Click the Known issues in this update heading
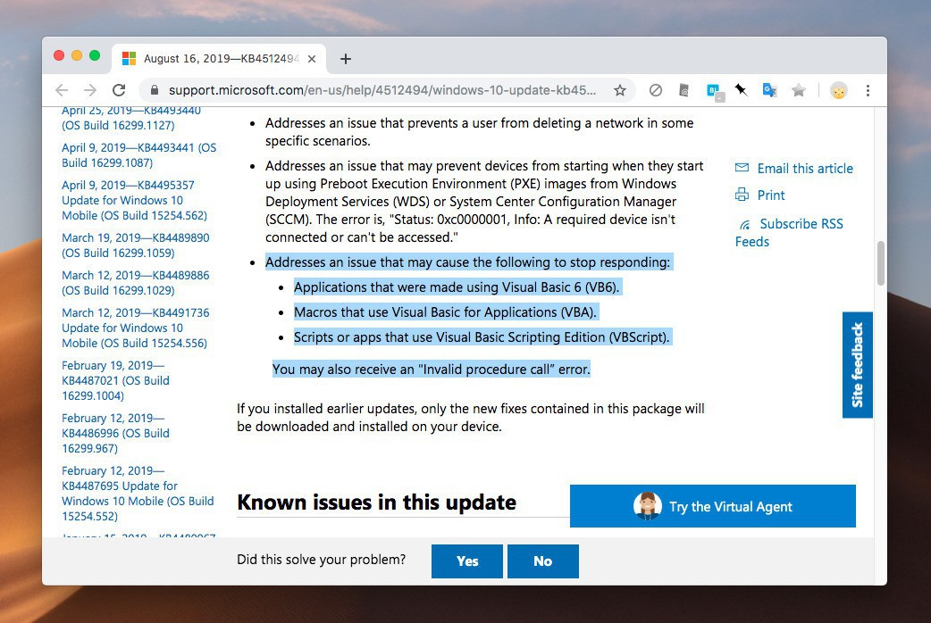 376,502
